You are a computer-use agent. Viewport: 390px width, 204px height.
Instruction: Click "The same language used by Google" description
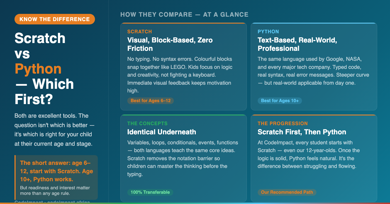click(x=313, y=71)
